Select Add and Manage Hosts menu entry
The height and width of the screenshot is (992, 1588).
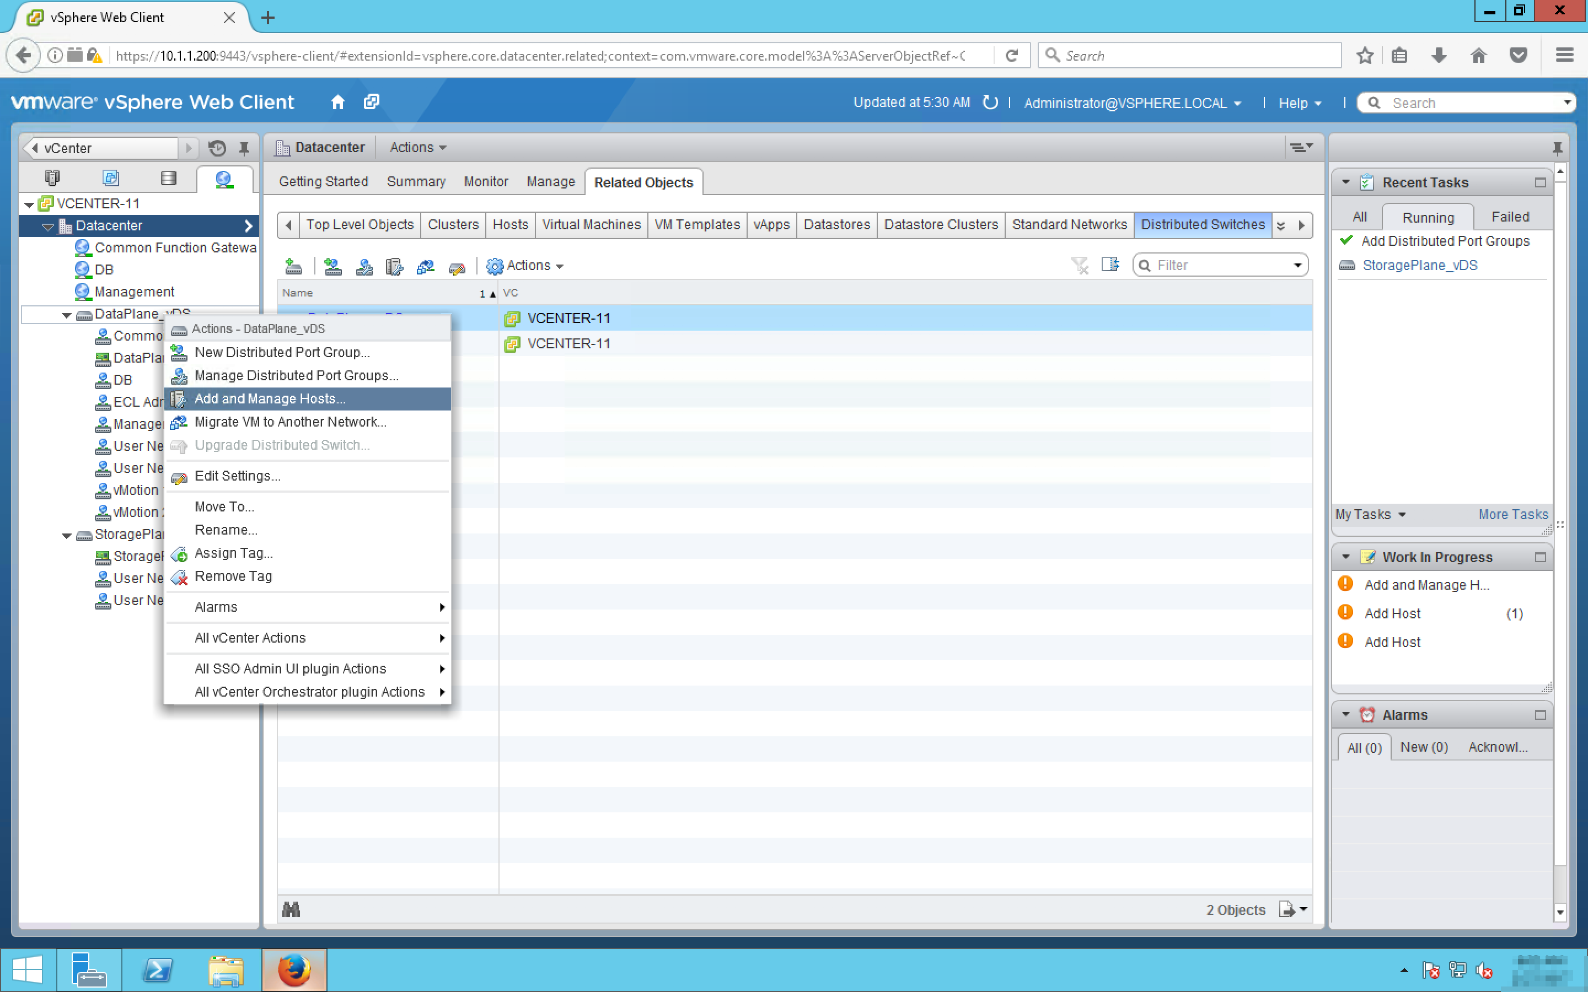(x=270, y=399)
